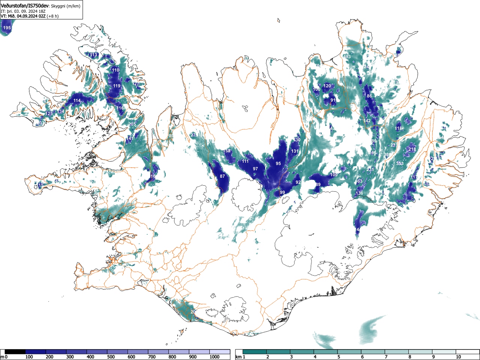Click the 99 visibility value
The width and height of the screenshot is (480, 360).
pos(282,192)
